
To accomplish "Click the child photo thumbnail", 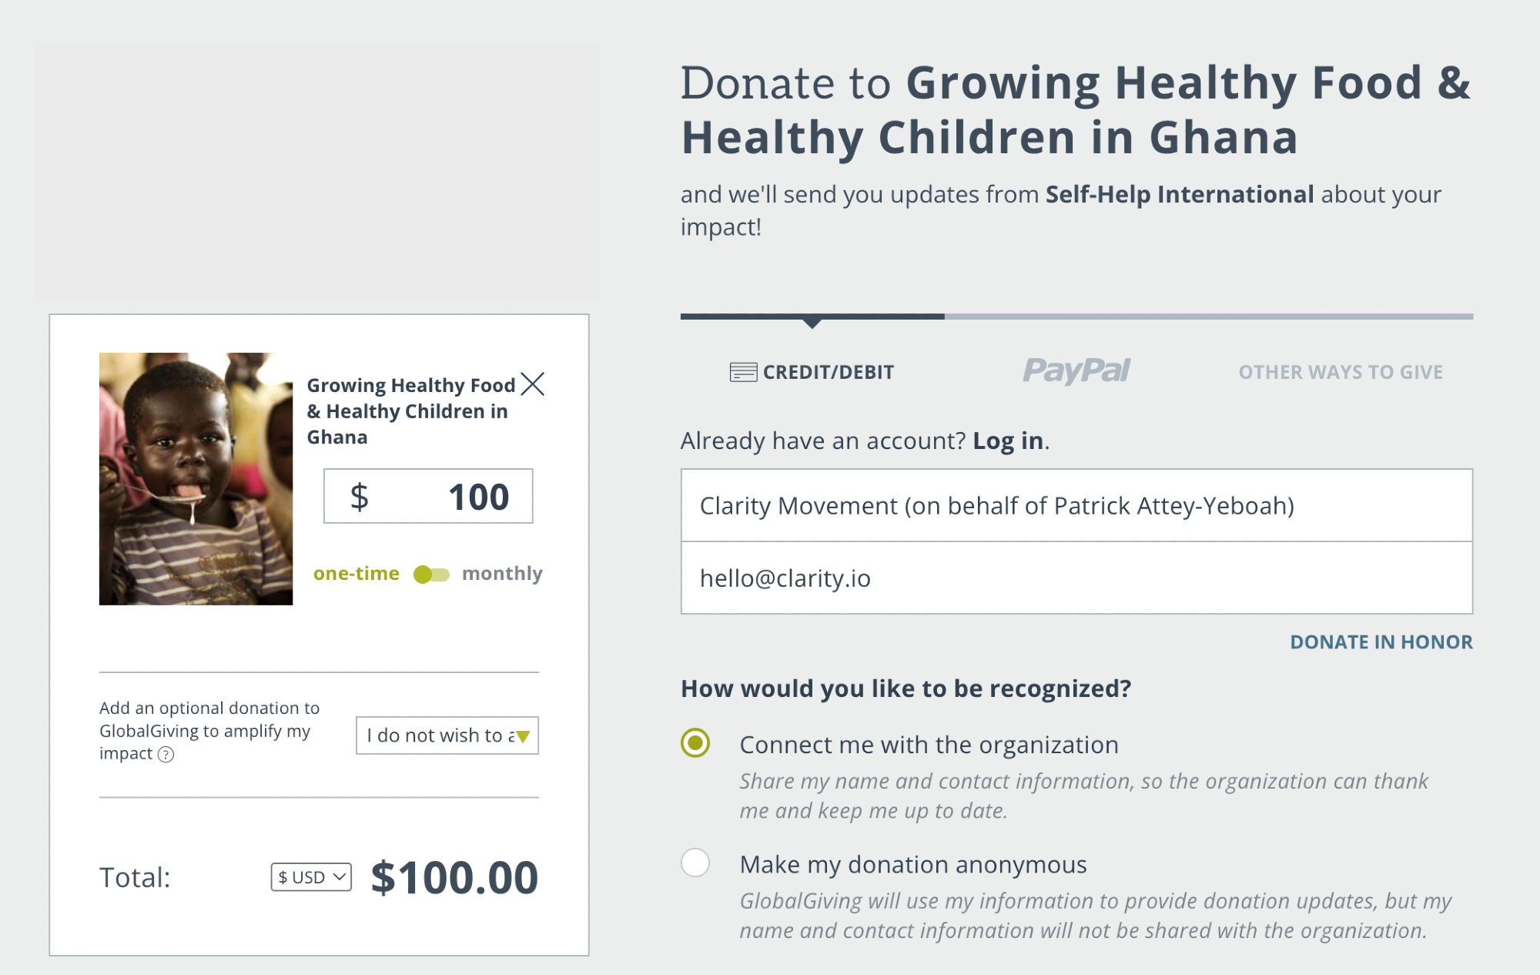I will click(196, 478).
